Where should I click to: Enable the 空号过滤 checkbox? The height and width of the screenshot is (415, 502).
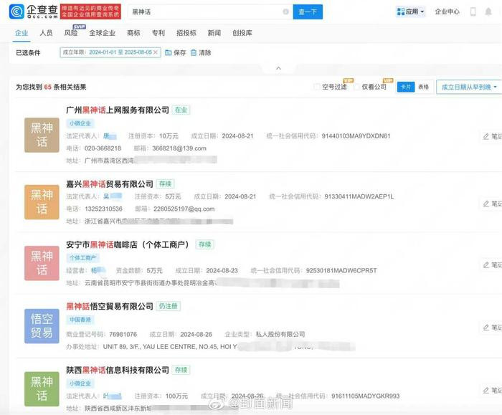(317, 87)
